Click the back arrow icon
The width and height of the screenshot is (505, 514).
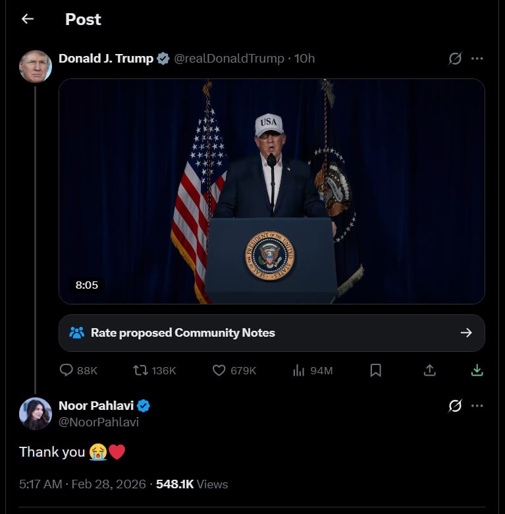pos(27,19)
